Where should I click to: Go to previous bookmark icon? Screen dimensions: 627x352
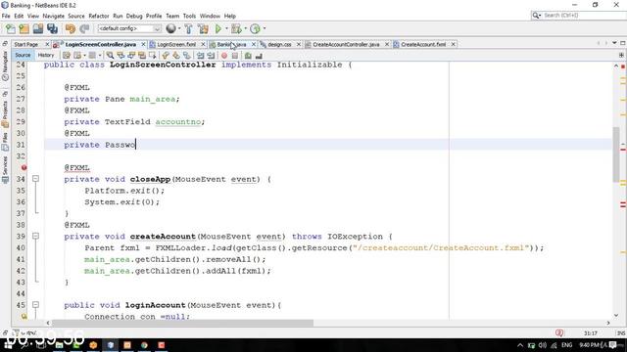pos(166,56)
